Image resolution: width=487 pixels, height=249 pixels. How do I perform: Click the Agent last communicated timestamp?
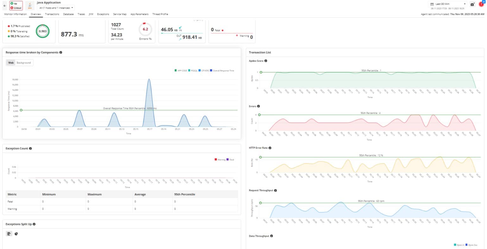pos(452,14)
